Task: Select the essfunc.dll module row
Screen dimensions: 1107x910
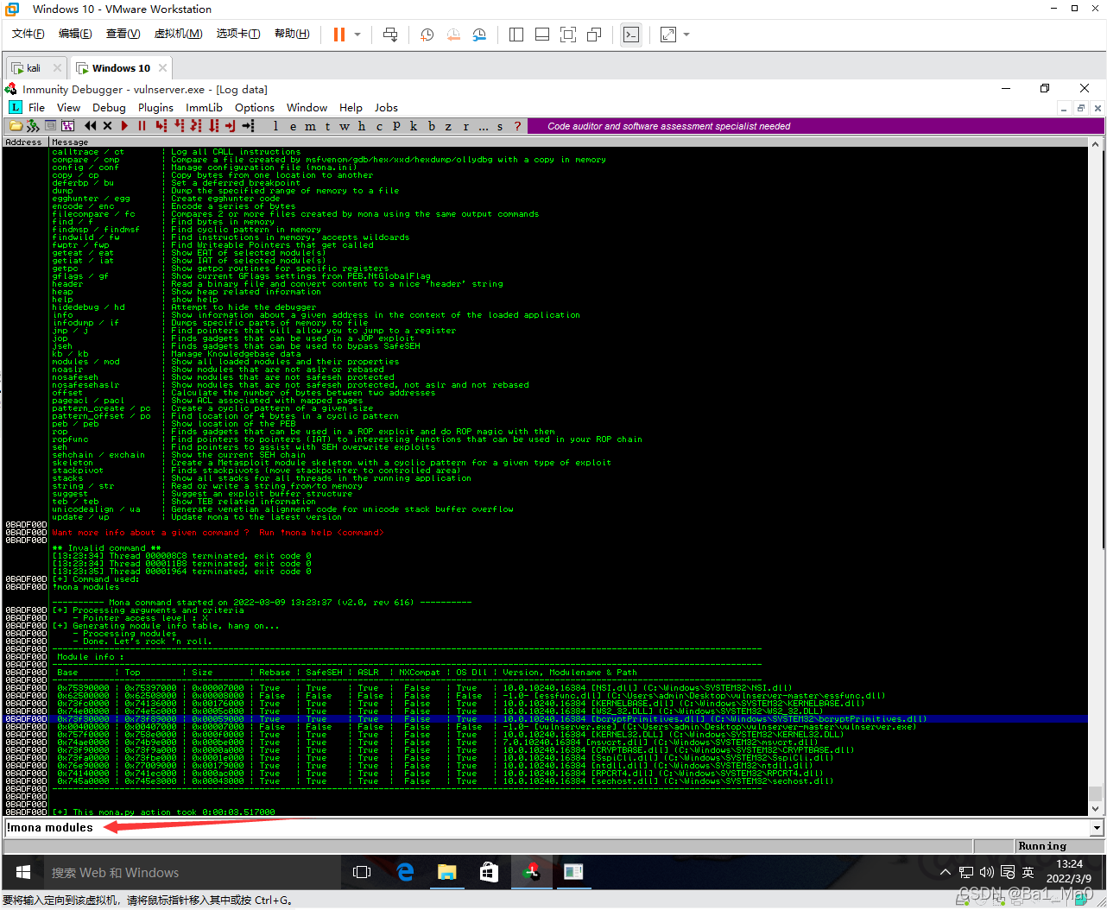Action: pos(546,696)
